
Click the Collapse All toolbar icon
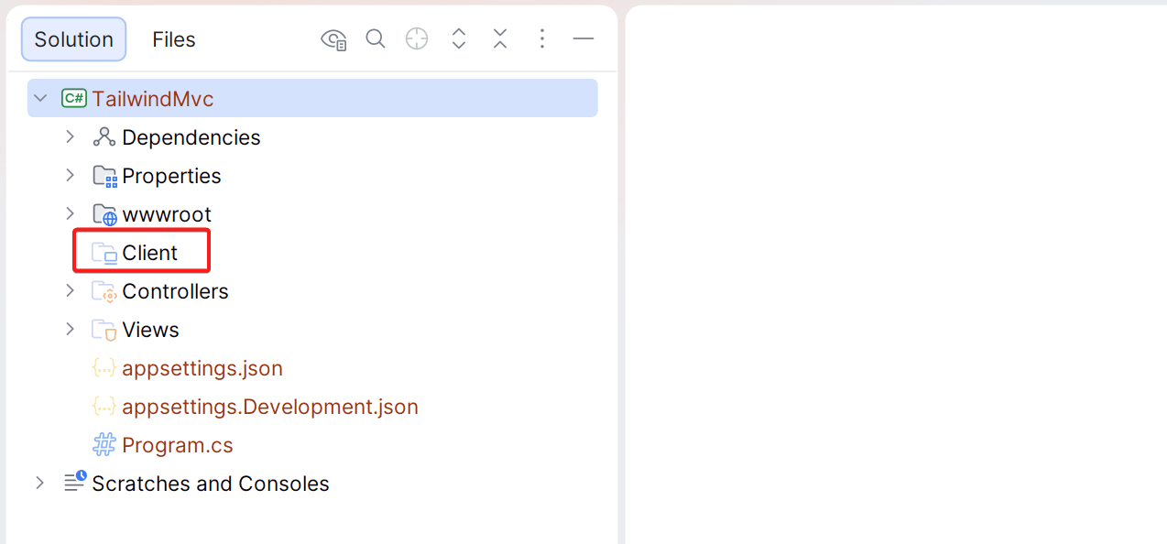pyautogui.click(x=499, y=38)
